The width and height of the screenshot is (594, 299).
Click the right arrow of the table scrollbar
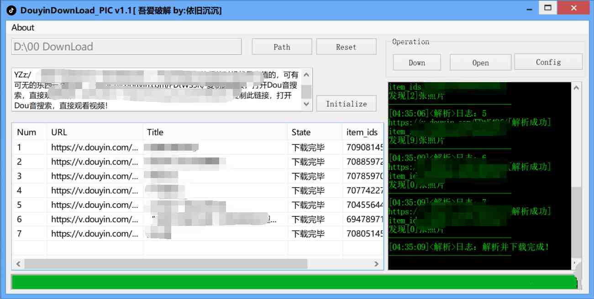click(376, 264)
